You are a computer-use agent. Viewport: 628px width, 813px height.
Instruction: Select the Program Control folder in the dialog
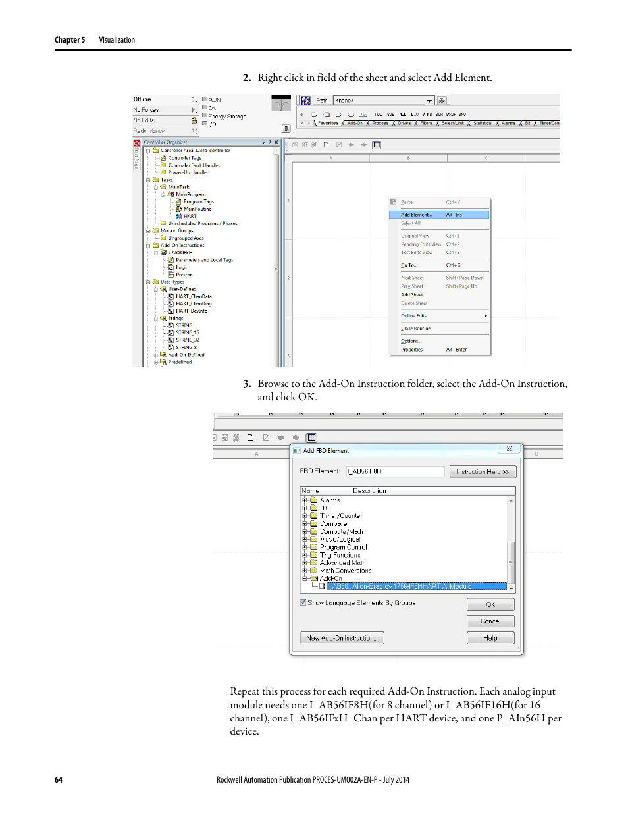[x=343, y=547]
